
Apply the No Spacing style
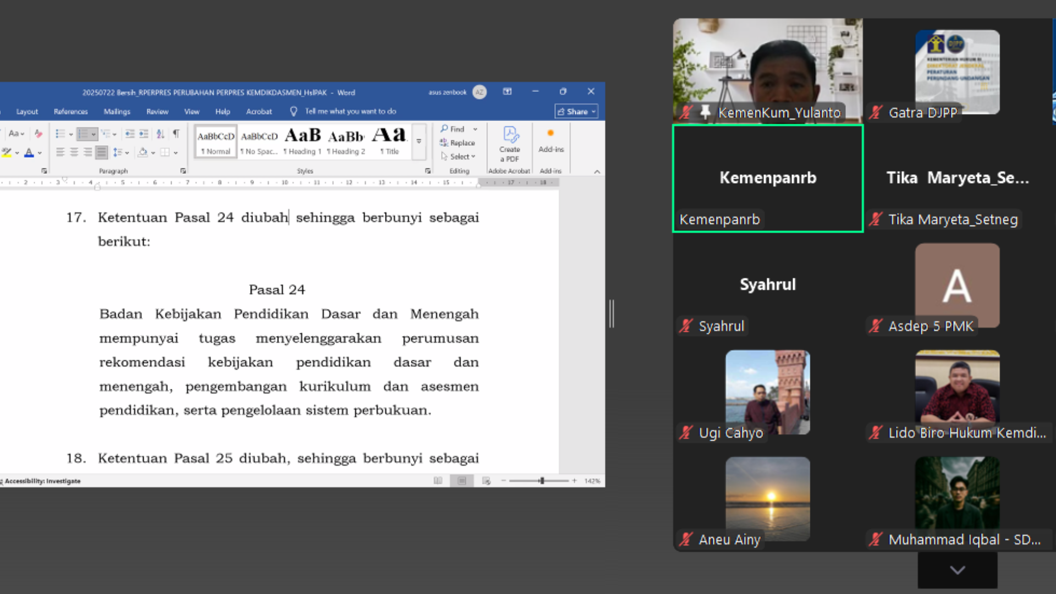click(259, 141)
